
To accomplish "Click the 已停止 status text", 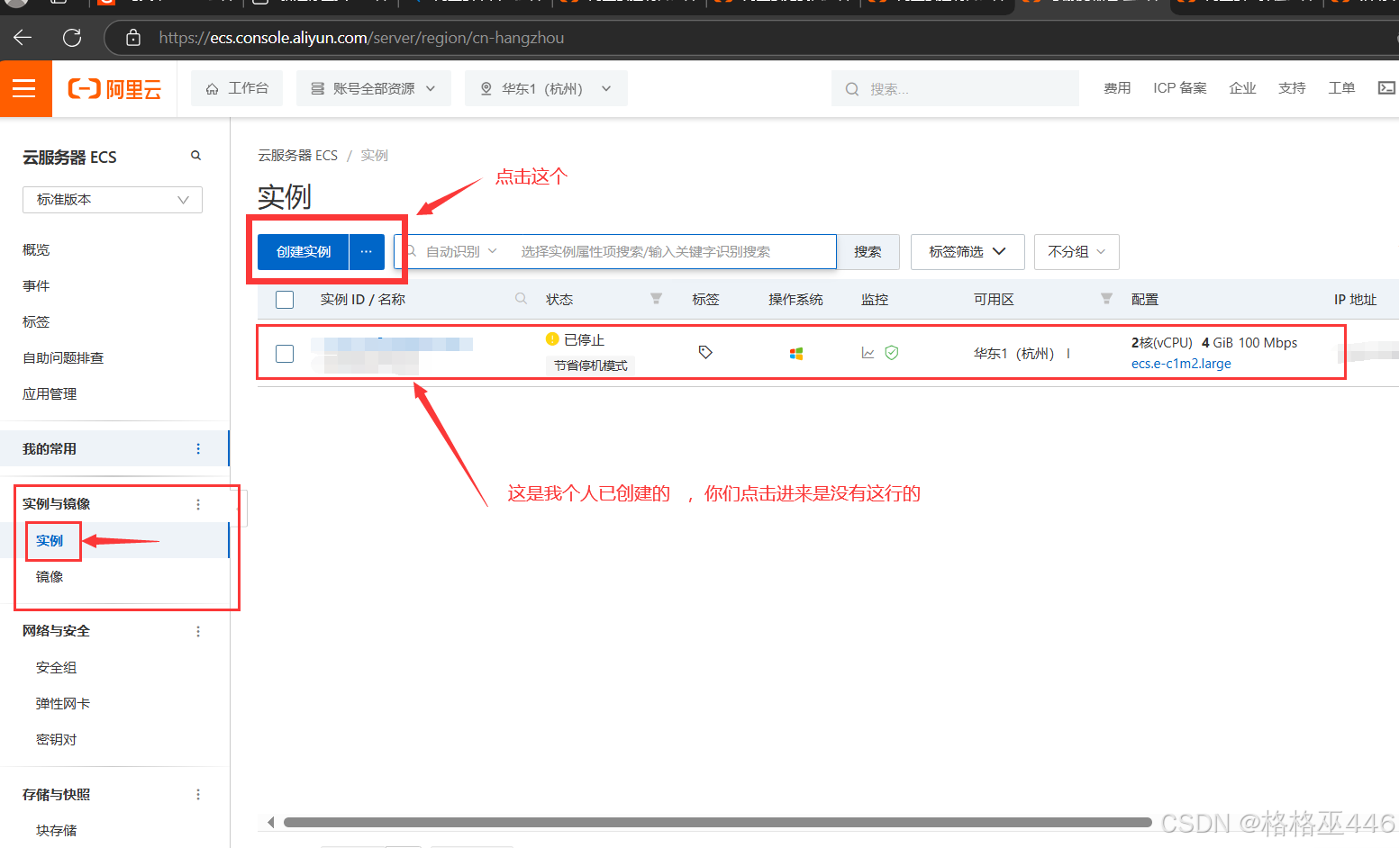I will click(584, 339).
